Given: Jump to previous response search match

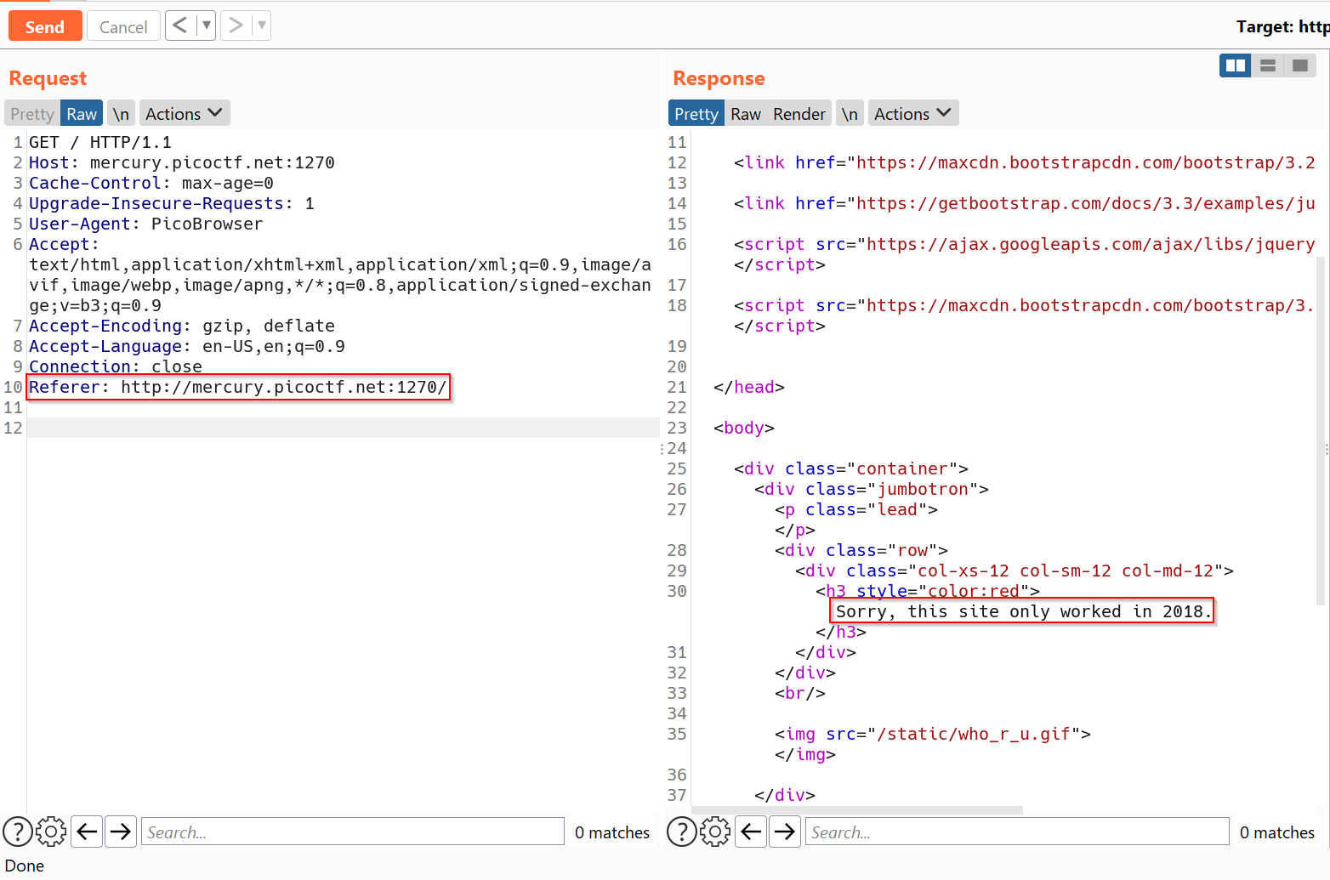Looking at the screenshot, I should (752, 832).
